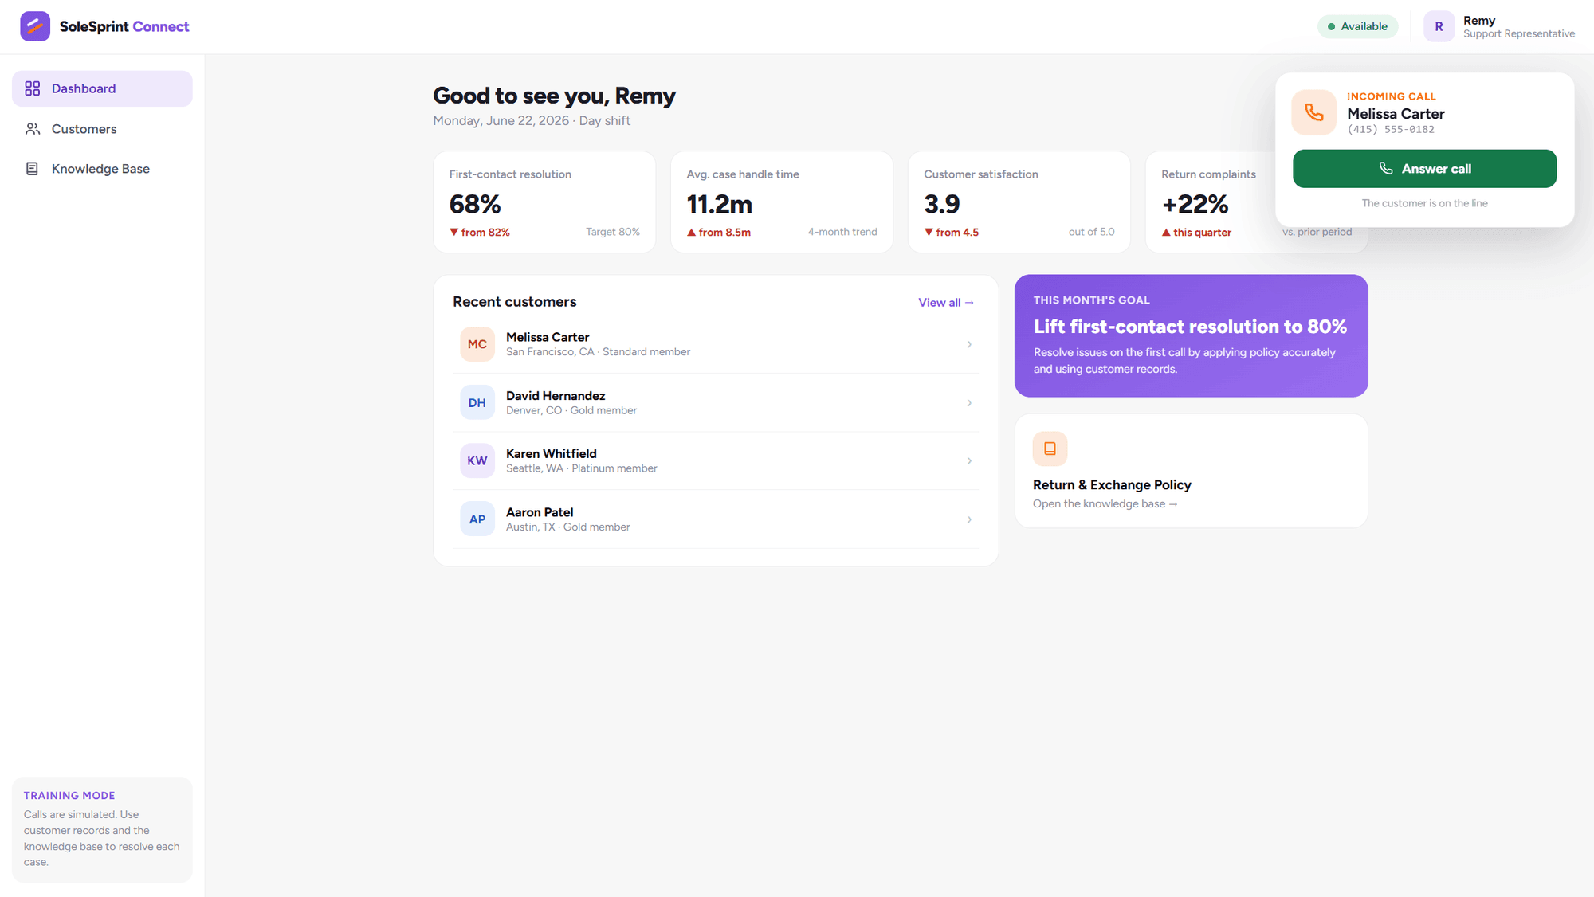Click the AP avatar for Aaron Patel
This screenshot has height=897, width=1594.
coord(477,519)
